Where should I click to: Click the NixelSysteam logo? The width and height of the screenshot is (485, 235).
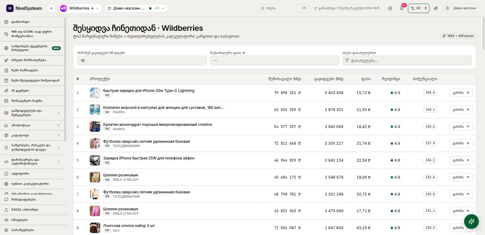(x=24, y=8)
